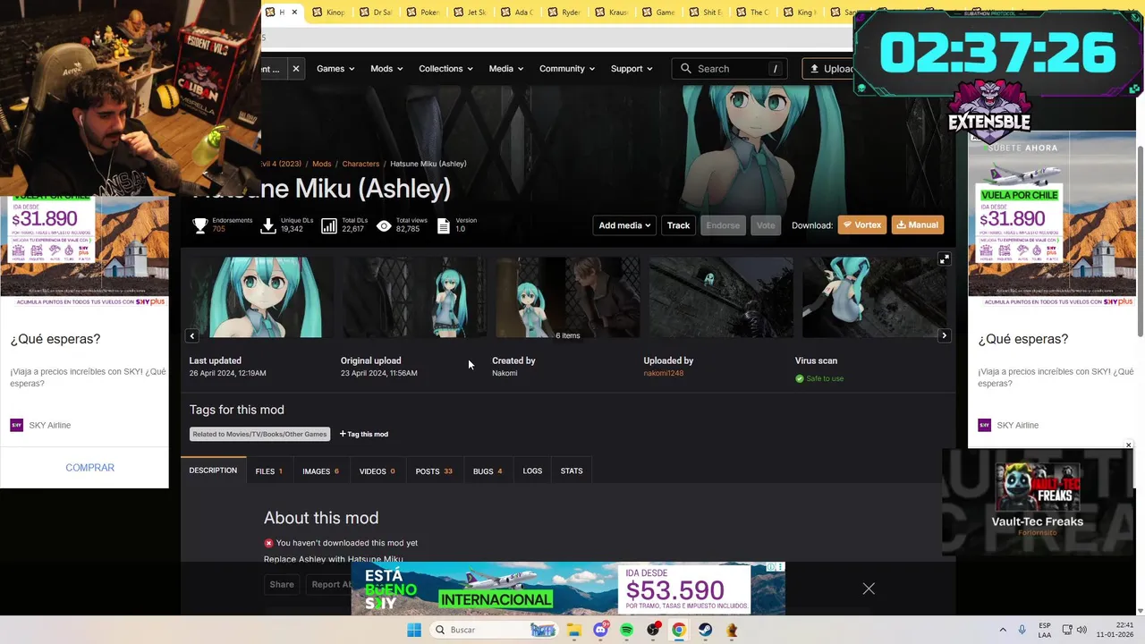The width and height of the screenshot is (1145, 644).
Task: Close the current game filter chip
Action: tap(295, 69)
